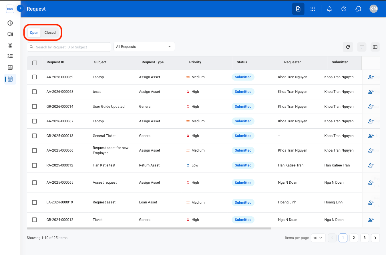
Task: Click the refresh icon above the table
Action: pos(348,47)
